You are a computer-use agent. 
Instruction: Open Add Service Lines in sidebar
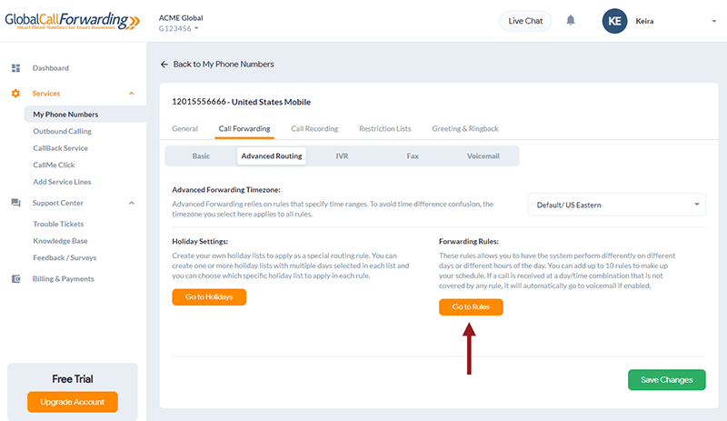(x=62, y=182)
